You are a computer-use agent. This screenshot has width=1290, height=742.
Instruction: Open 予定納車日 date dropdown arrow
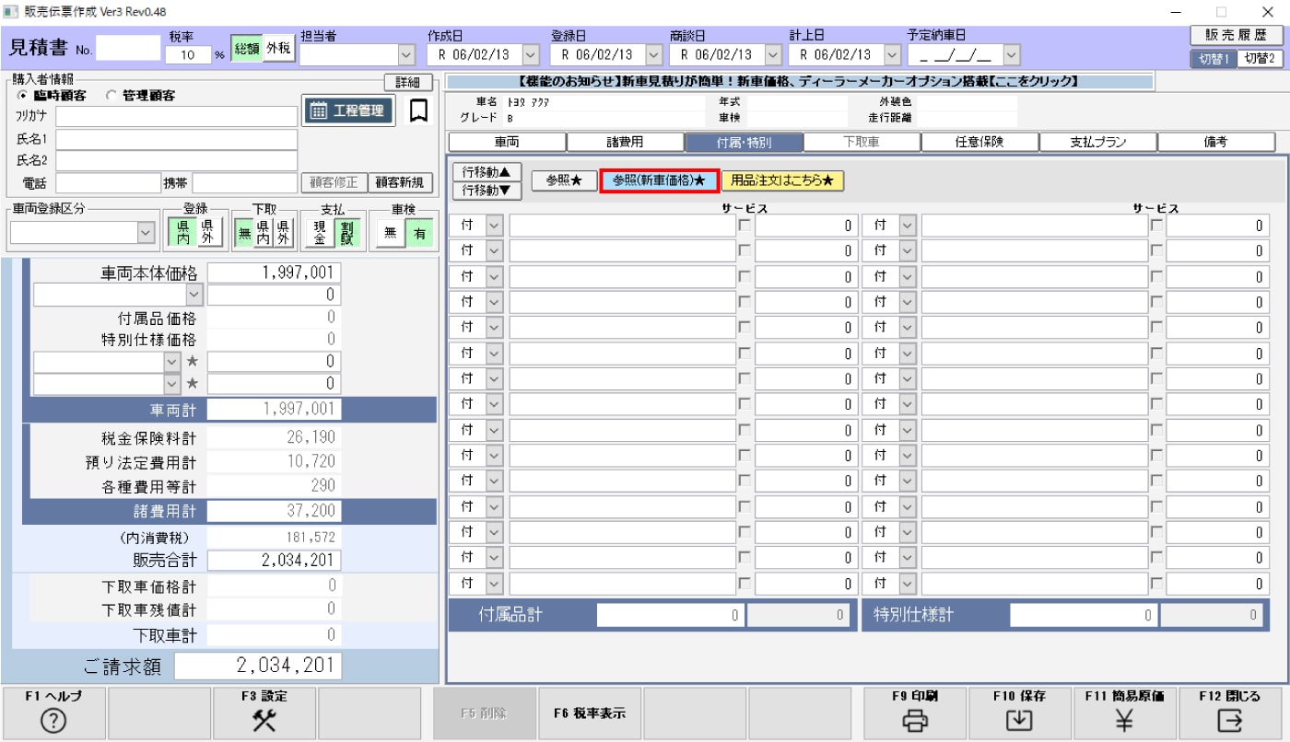click(1011, 54)
